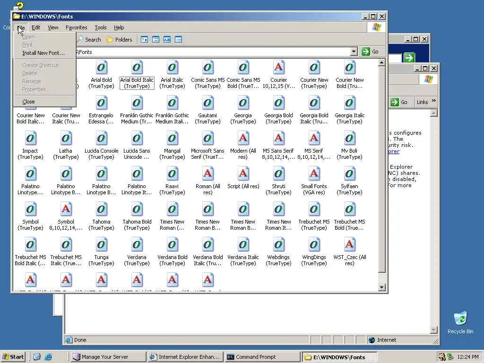
Task: Choose Install New Font from File menu
Action: point(43,53)
